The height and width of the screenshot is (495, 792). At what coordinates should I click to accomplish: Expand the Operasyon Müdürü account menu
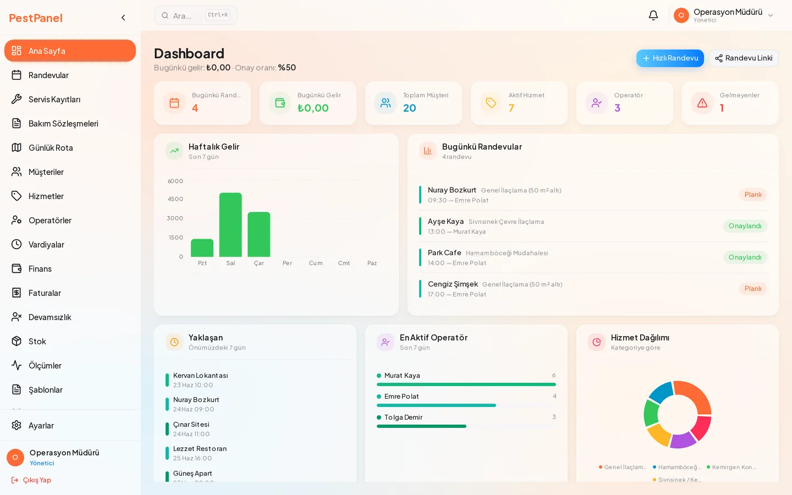[724, 15]
